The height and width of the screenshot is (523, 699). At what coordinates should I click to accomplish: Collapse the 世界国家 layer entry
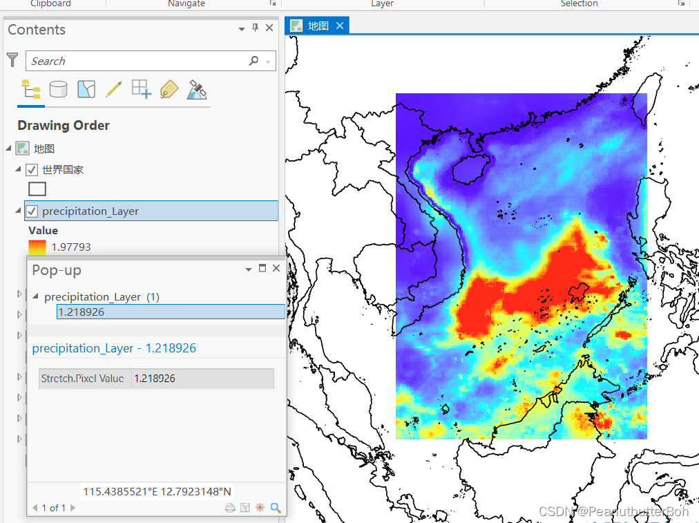click(x=17, y=169)
